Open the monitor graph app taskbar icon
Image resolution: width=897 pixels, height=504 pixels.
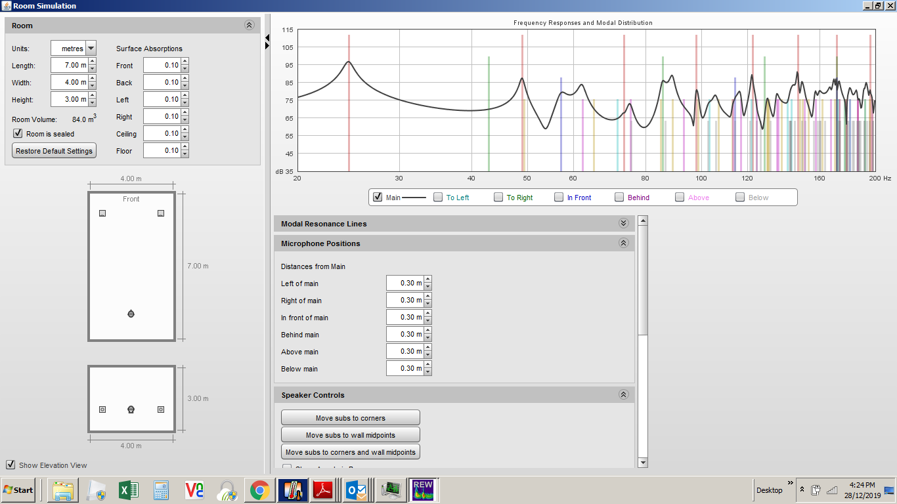pos(391,490)
